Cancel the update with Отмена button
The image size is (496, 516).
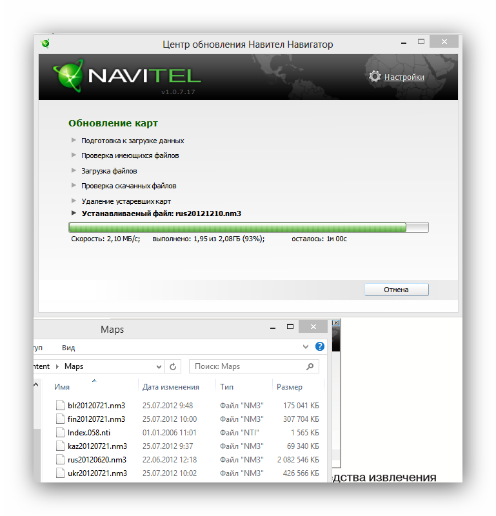(396, 290)
